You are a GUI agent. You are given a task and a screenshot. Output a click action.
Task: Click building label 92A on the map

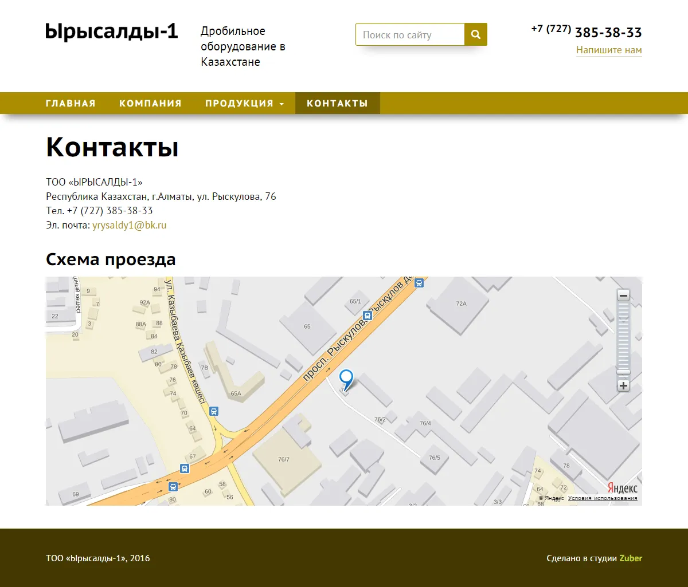(144, 302)
